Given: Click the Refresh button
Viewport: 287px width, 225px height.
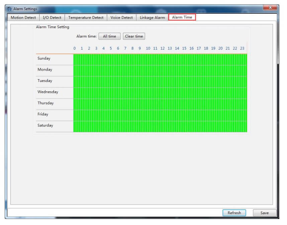Looking at the screenshot, I should [234, 213].
